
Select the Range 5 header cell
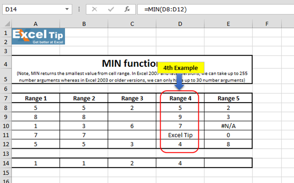point(228,98)
